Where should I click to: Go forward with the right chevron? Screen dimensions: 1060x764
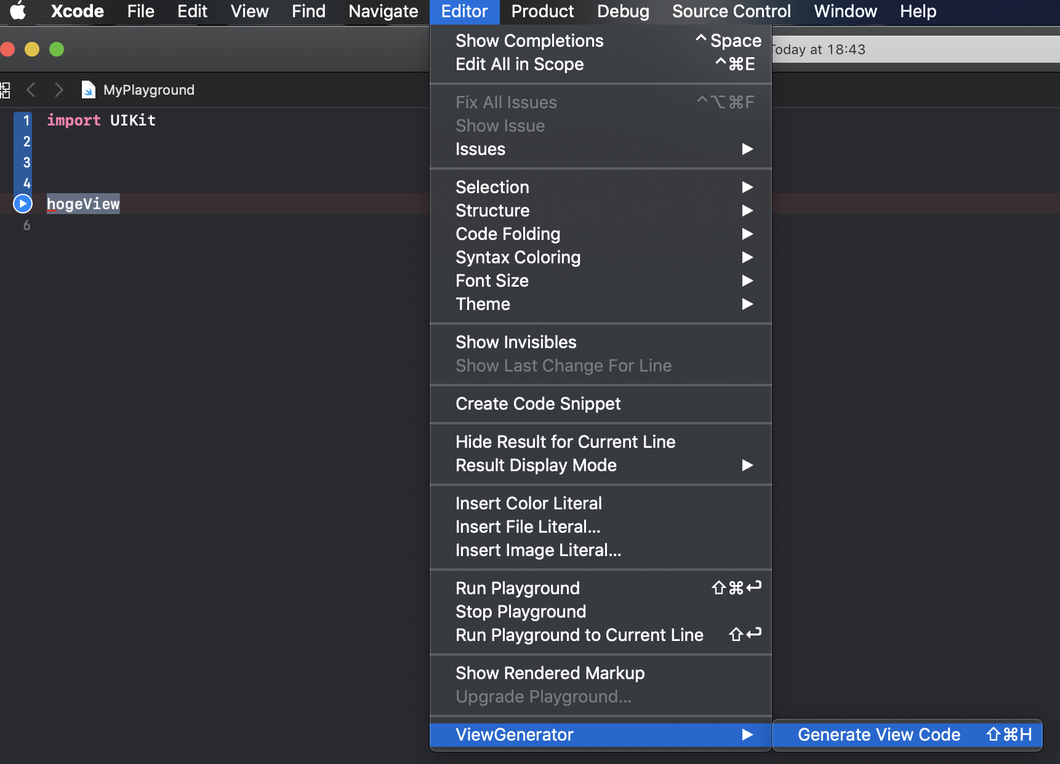58,90
